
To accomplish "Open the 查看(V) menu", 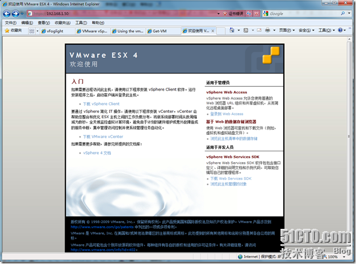I will click(44, 23).
